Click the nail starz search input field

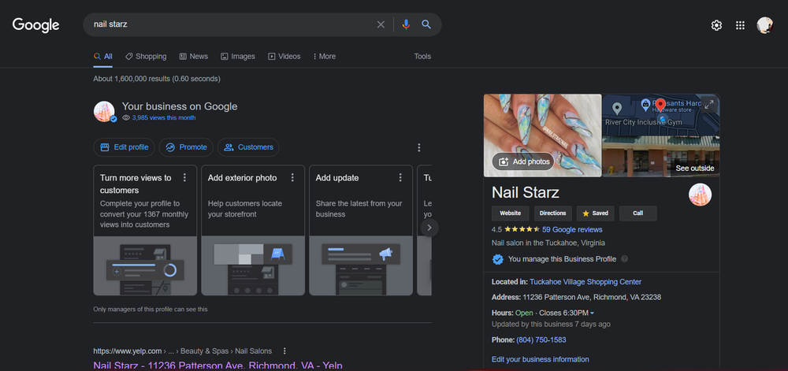click(x=229, y=24)
